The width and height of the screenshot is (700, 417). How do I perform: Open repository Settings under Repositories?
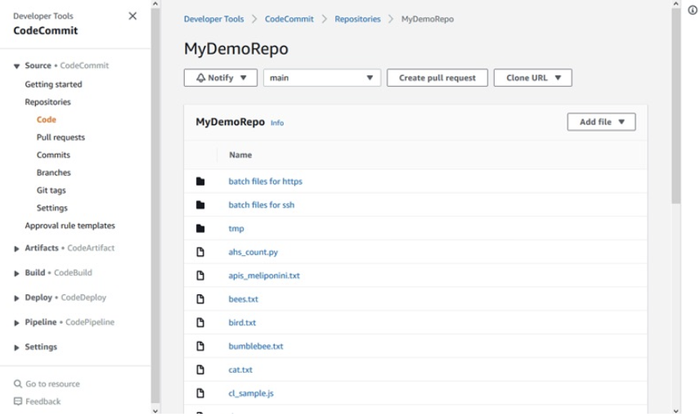pyautogui.click(x=52, y=208)
